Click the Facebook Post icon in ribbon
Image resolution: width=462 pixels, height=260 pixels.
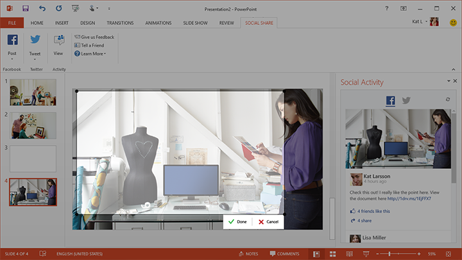pos(12,40)
